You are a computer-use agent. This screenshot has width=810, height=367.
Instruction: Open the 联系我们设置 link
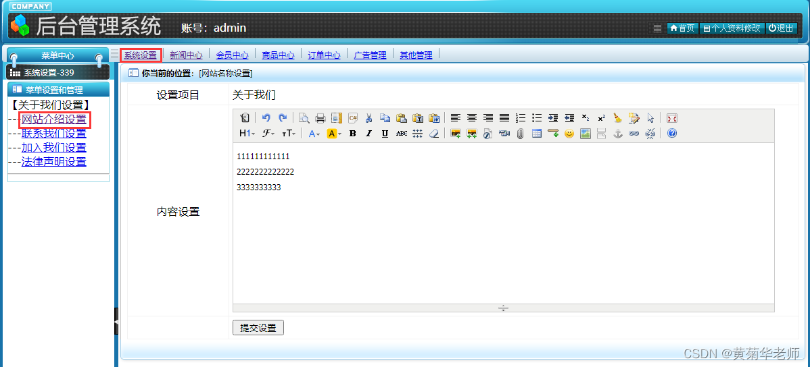[53, 134]
